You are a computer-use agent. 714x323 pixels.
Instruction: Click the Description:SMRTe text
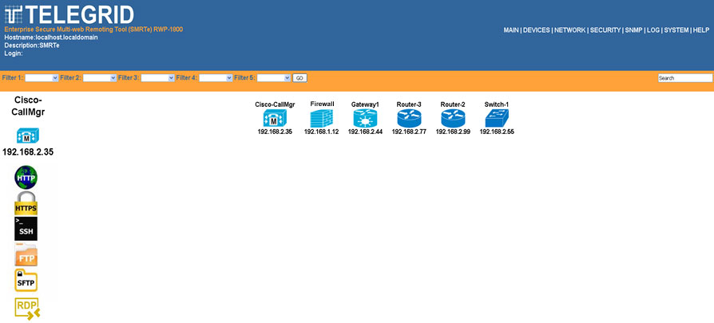pyautogui.click(x=32, y=45)
